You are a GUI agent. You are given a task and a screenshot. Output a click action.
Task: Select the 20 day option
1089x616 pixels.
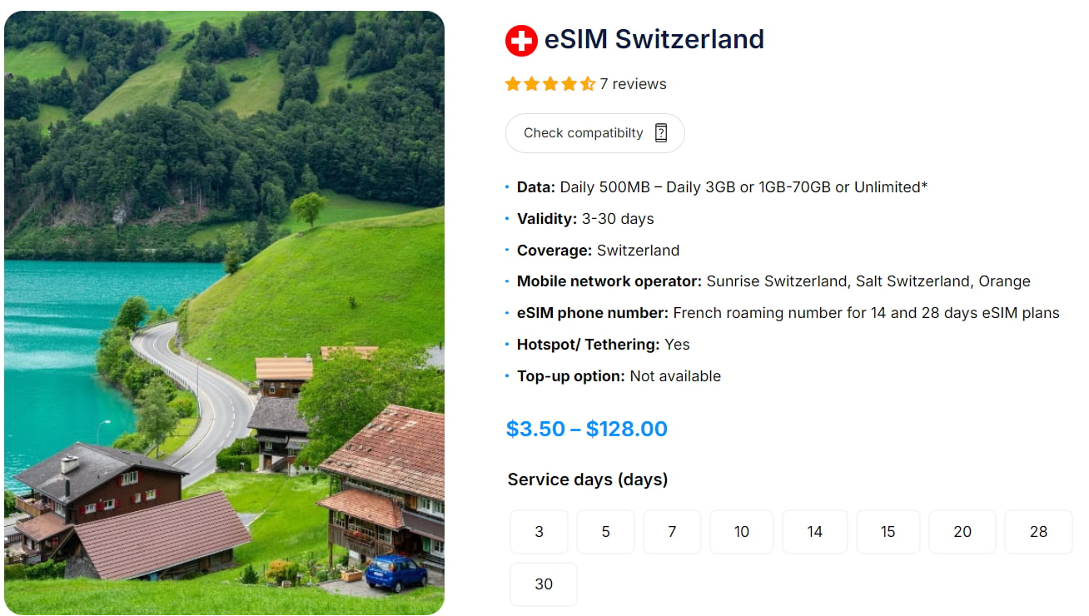click(x=962, y=531)
